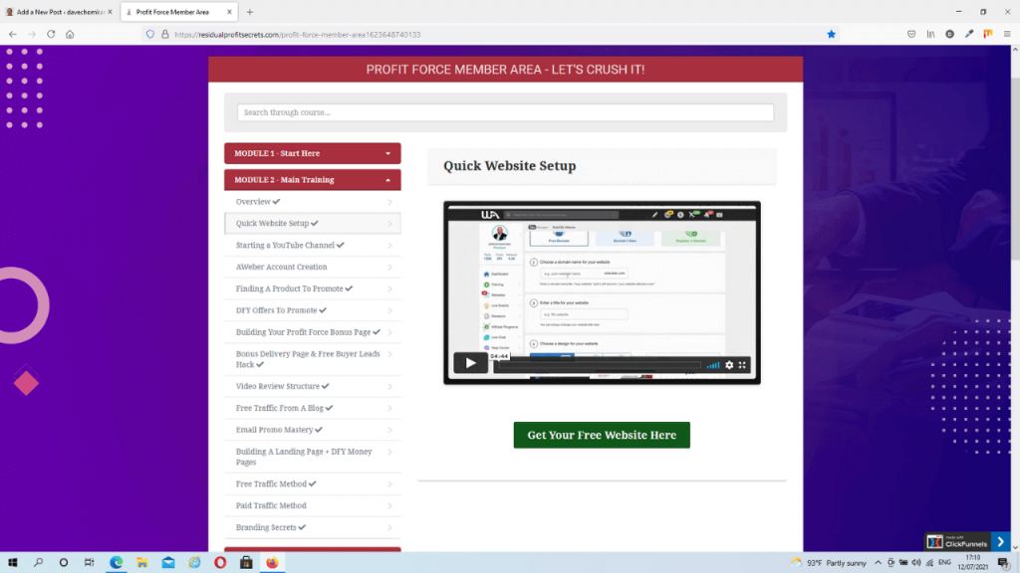Image resolution: width=1020 pixels, height=573 pixels.
Task: Collapse MODULE 2 - Main Training
Action: point(312,180)
